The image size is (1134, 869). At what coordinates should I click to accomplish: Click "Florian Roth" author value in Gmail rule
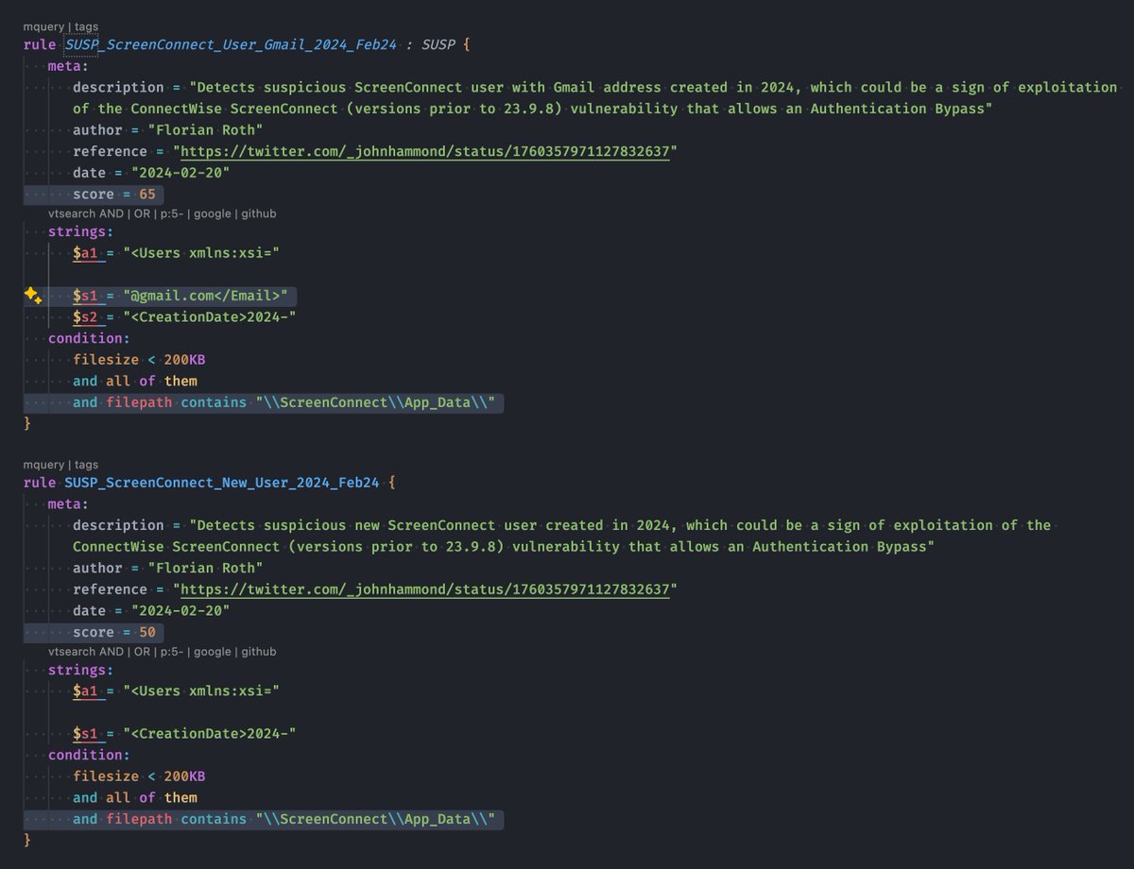pos(205,130)
